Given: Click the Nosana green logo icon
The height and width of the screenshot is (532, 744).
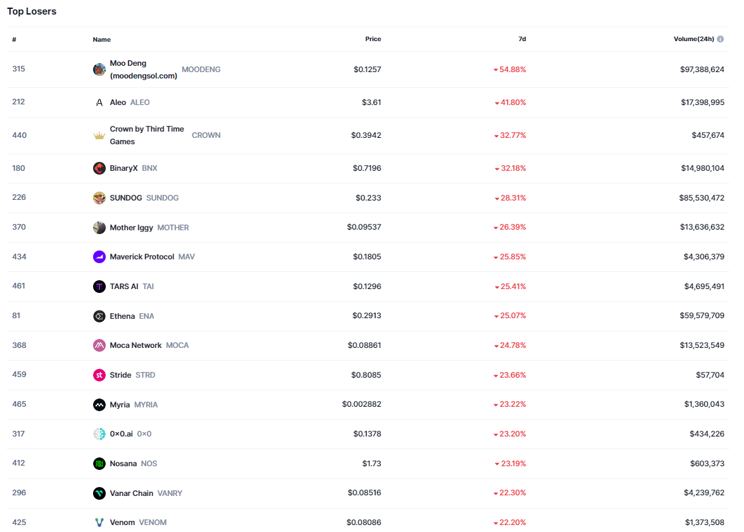Looking at the screenshot, I should (99, 464).
